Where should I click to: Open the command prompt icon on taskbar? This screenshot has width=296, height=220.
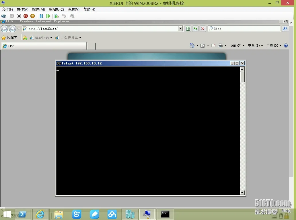165,214
